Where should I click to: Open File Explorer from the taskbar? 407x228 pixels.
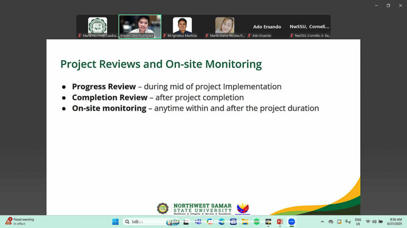pos(245,222)
